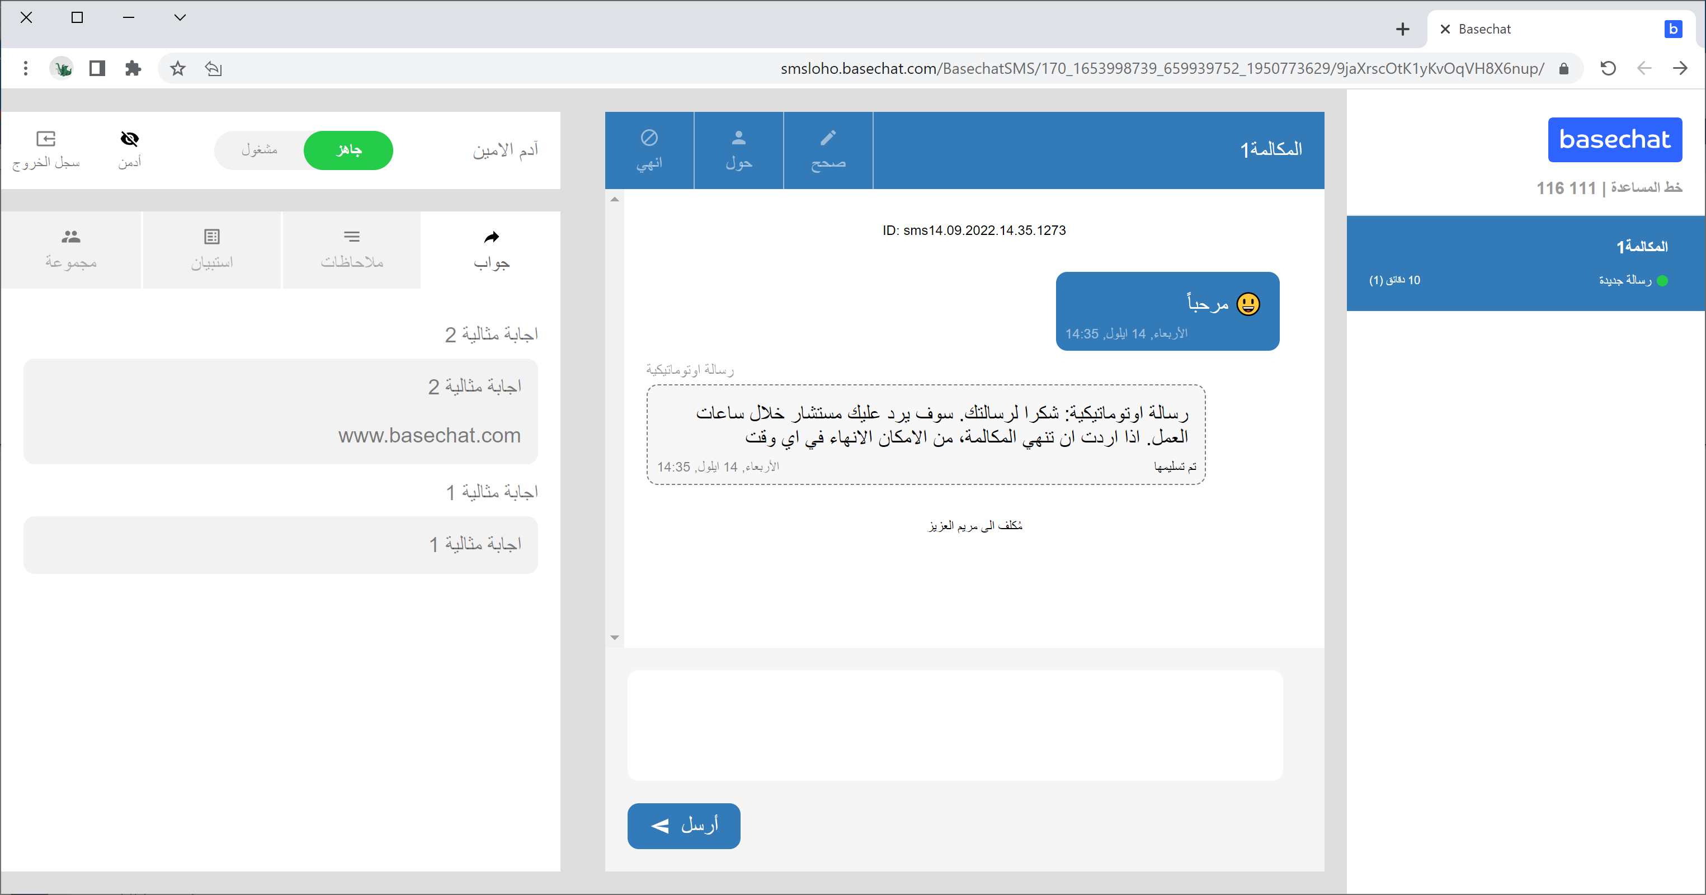Bookmark page with the star icon
Image resolution: width=1706 pixels, height=895 pixels.
[x=177, y=68]
